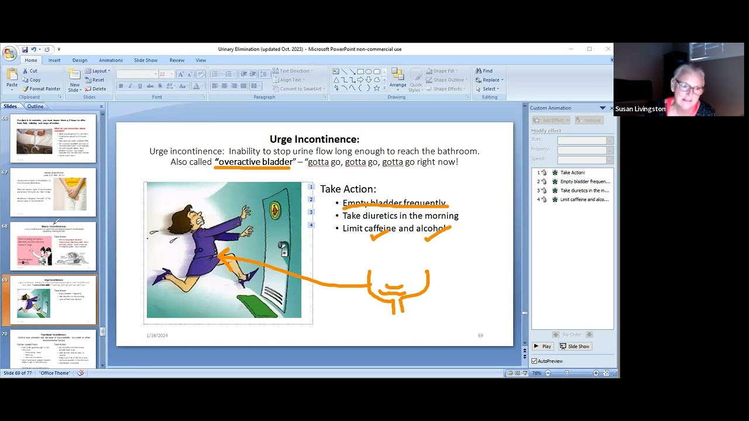Open the Font Color dropdown arrow
Image resolution: width=749 pixels, height=421 pixels.
(203, 86)
